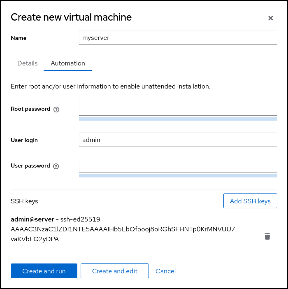Click the unattended installation description text
The image size is (288, 289).
click(111, 86)
